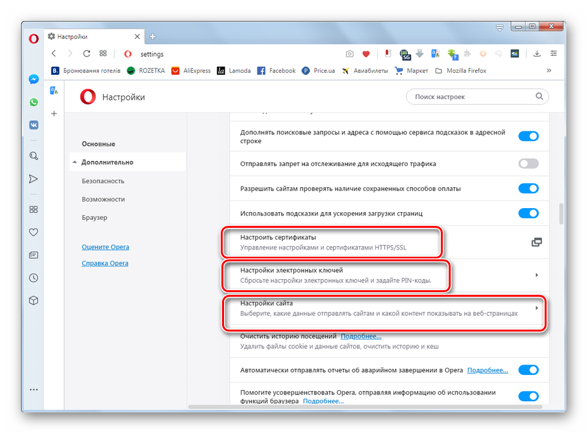The width and height of the screenshot is (588, 434).
Task: Close the Настройки tab
Action: pyautogui.click(x=137, y=36)
